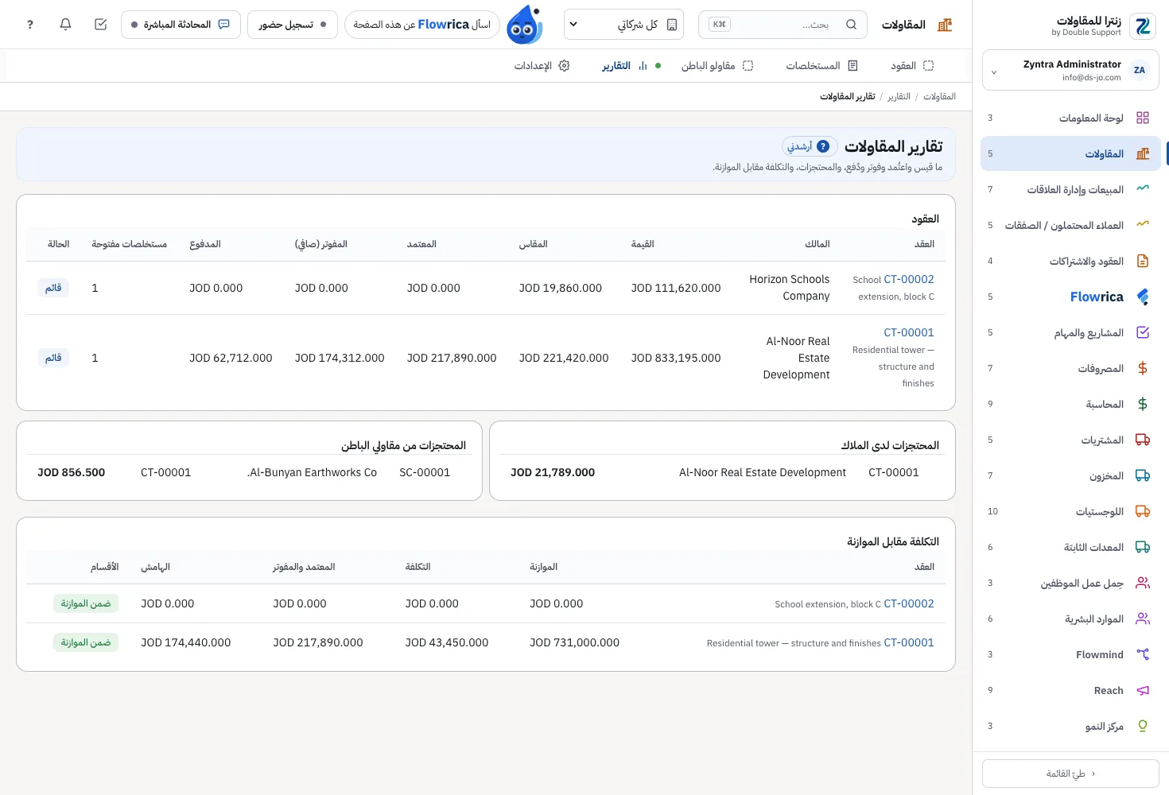Click the dashboard grid icon in sidebar
The width and height of the screenshot is (1169, 795).
tap(1143, 118)
